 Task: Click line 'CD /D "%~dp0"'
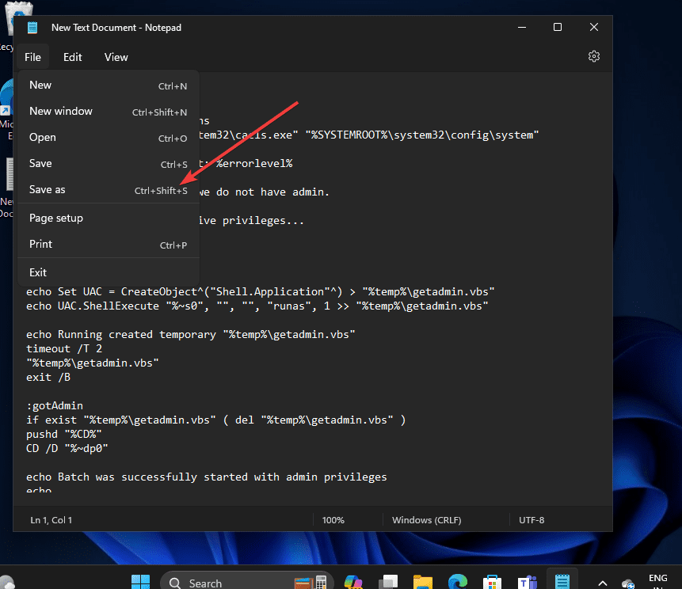click(x=67, y=448)
